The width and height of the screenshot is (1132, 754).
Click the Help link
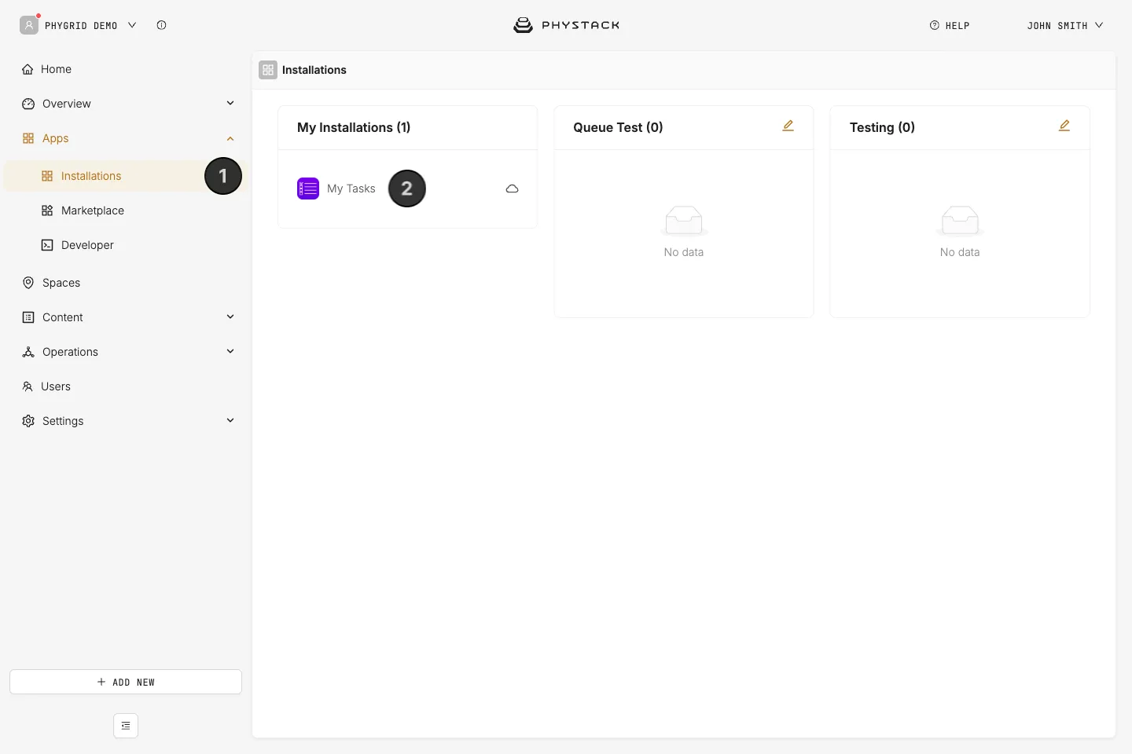click(x=950, y=25)
